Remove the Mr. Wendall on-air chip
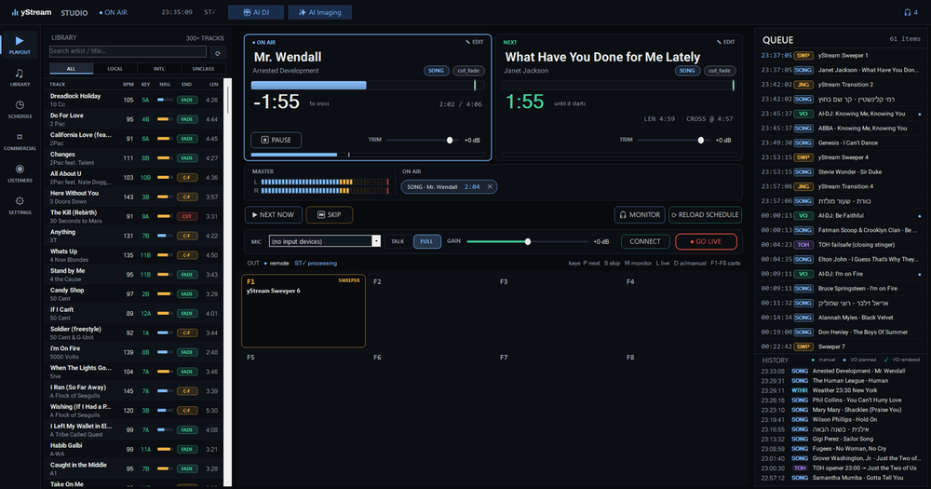Screen dimensions: 931x489 [x=490, y=186]
